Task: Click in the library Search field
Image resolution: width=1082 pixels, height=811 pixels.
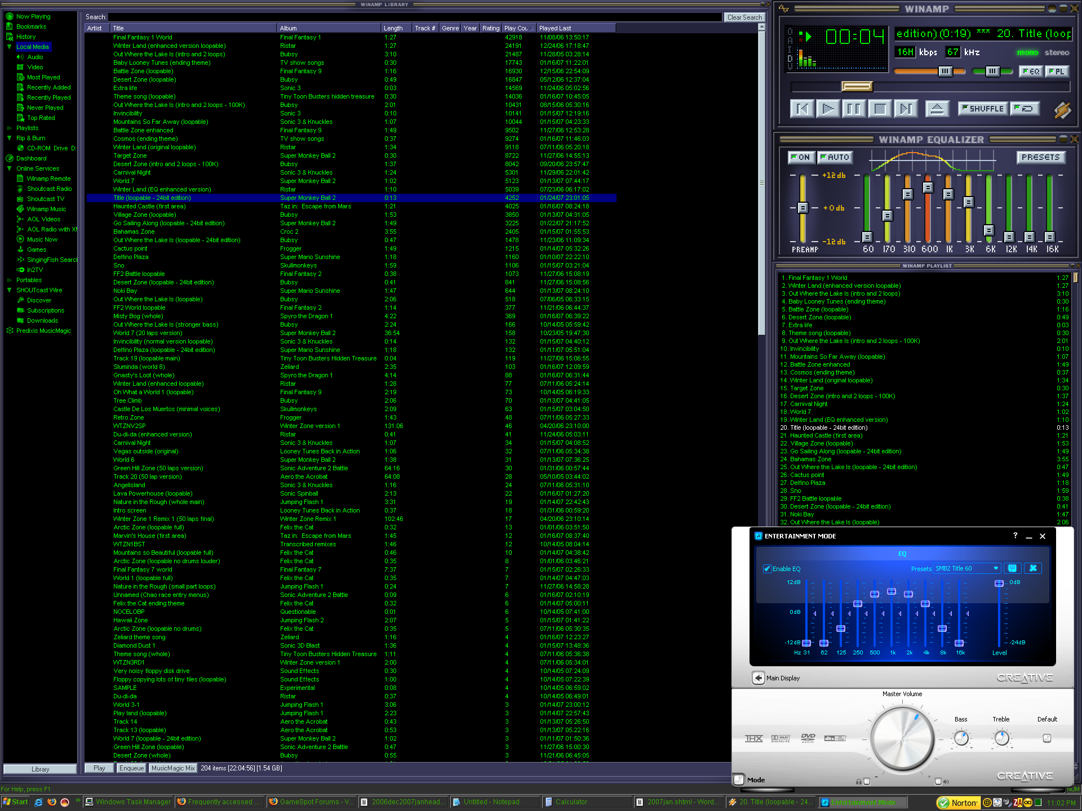Action: point(415,17)
